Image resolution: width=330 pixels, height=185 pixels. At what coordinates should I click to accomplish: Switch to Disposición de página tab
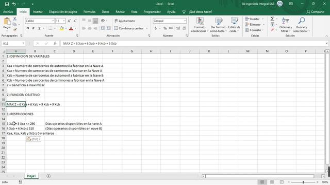[x=63, y=12]
